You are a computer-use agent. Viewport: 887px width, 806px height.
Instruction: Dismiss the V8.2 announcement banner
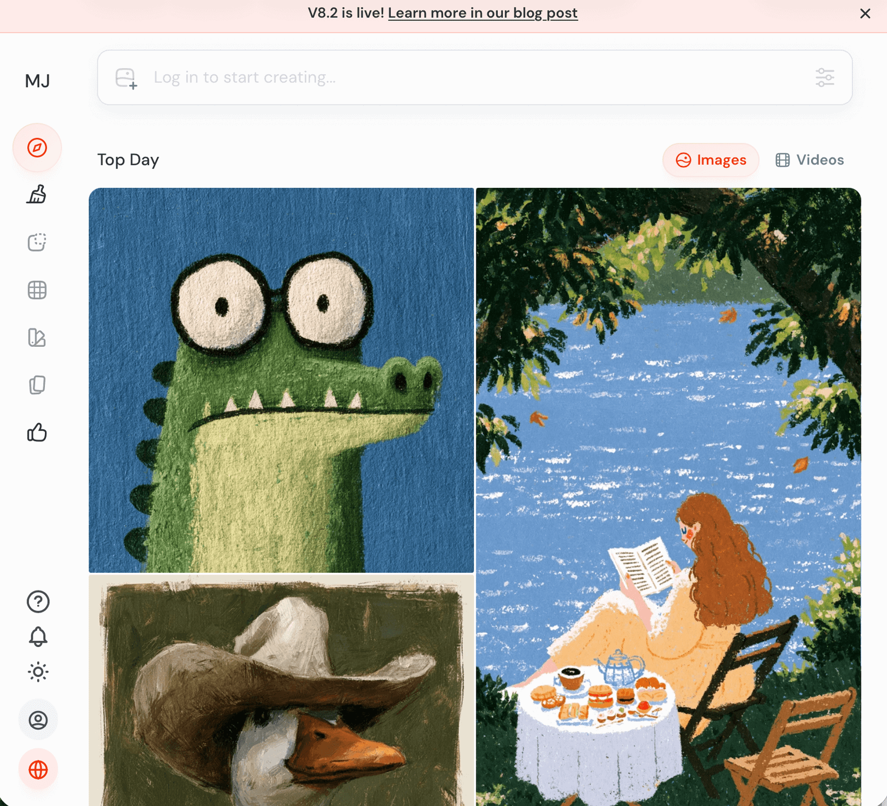click(865, 14)
